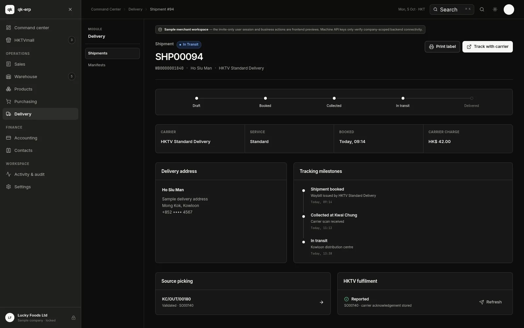Click Track with carrier button
Viewport: 524px width, 328px height.
click(x=487, y=47)
